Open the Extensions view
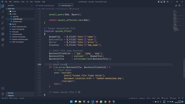Image resolution: width=185 pixels, height=104 pixels. pyautogui.click(x=3, y=28)
